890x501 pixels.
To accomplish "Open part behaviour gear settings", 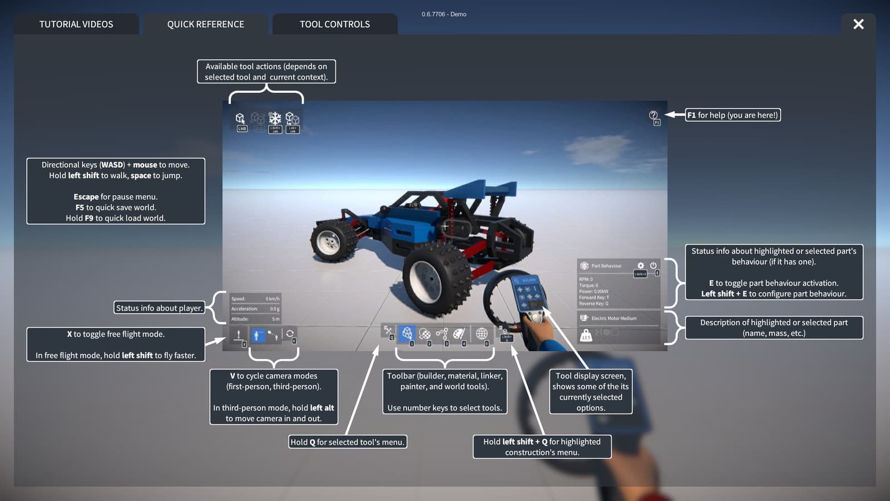I will click(x=641, y=266).
